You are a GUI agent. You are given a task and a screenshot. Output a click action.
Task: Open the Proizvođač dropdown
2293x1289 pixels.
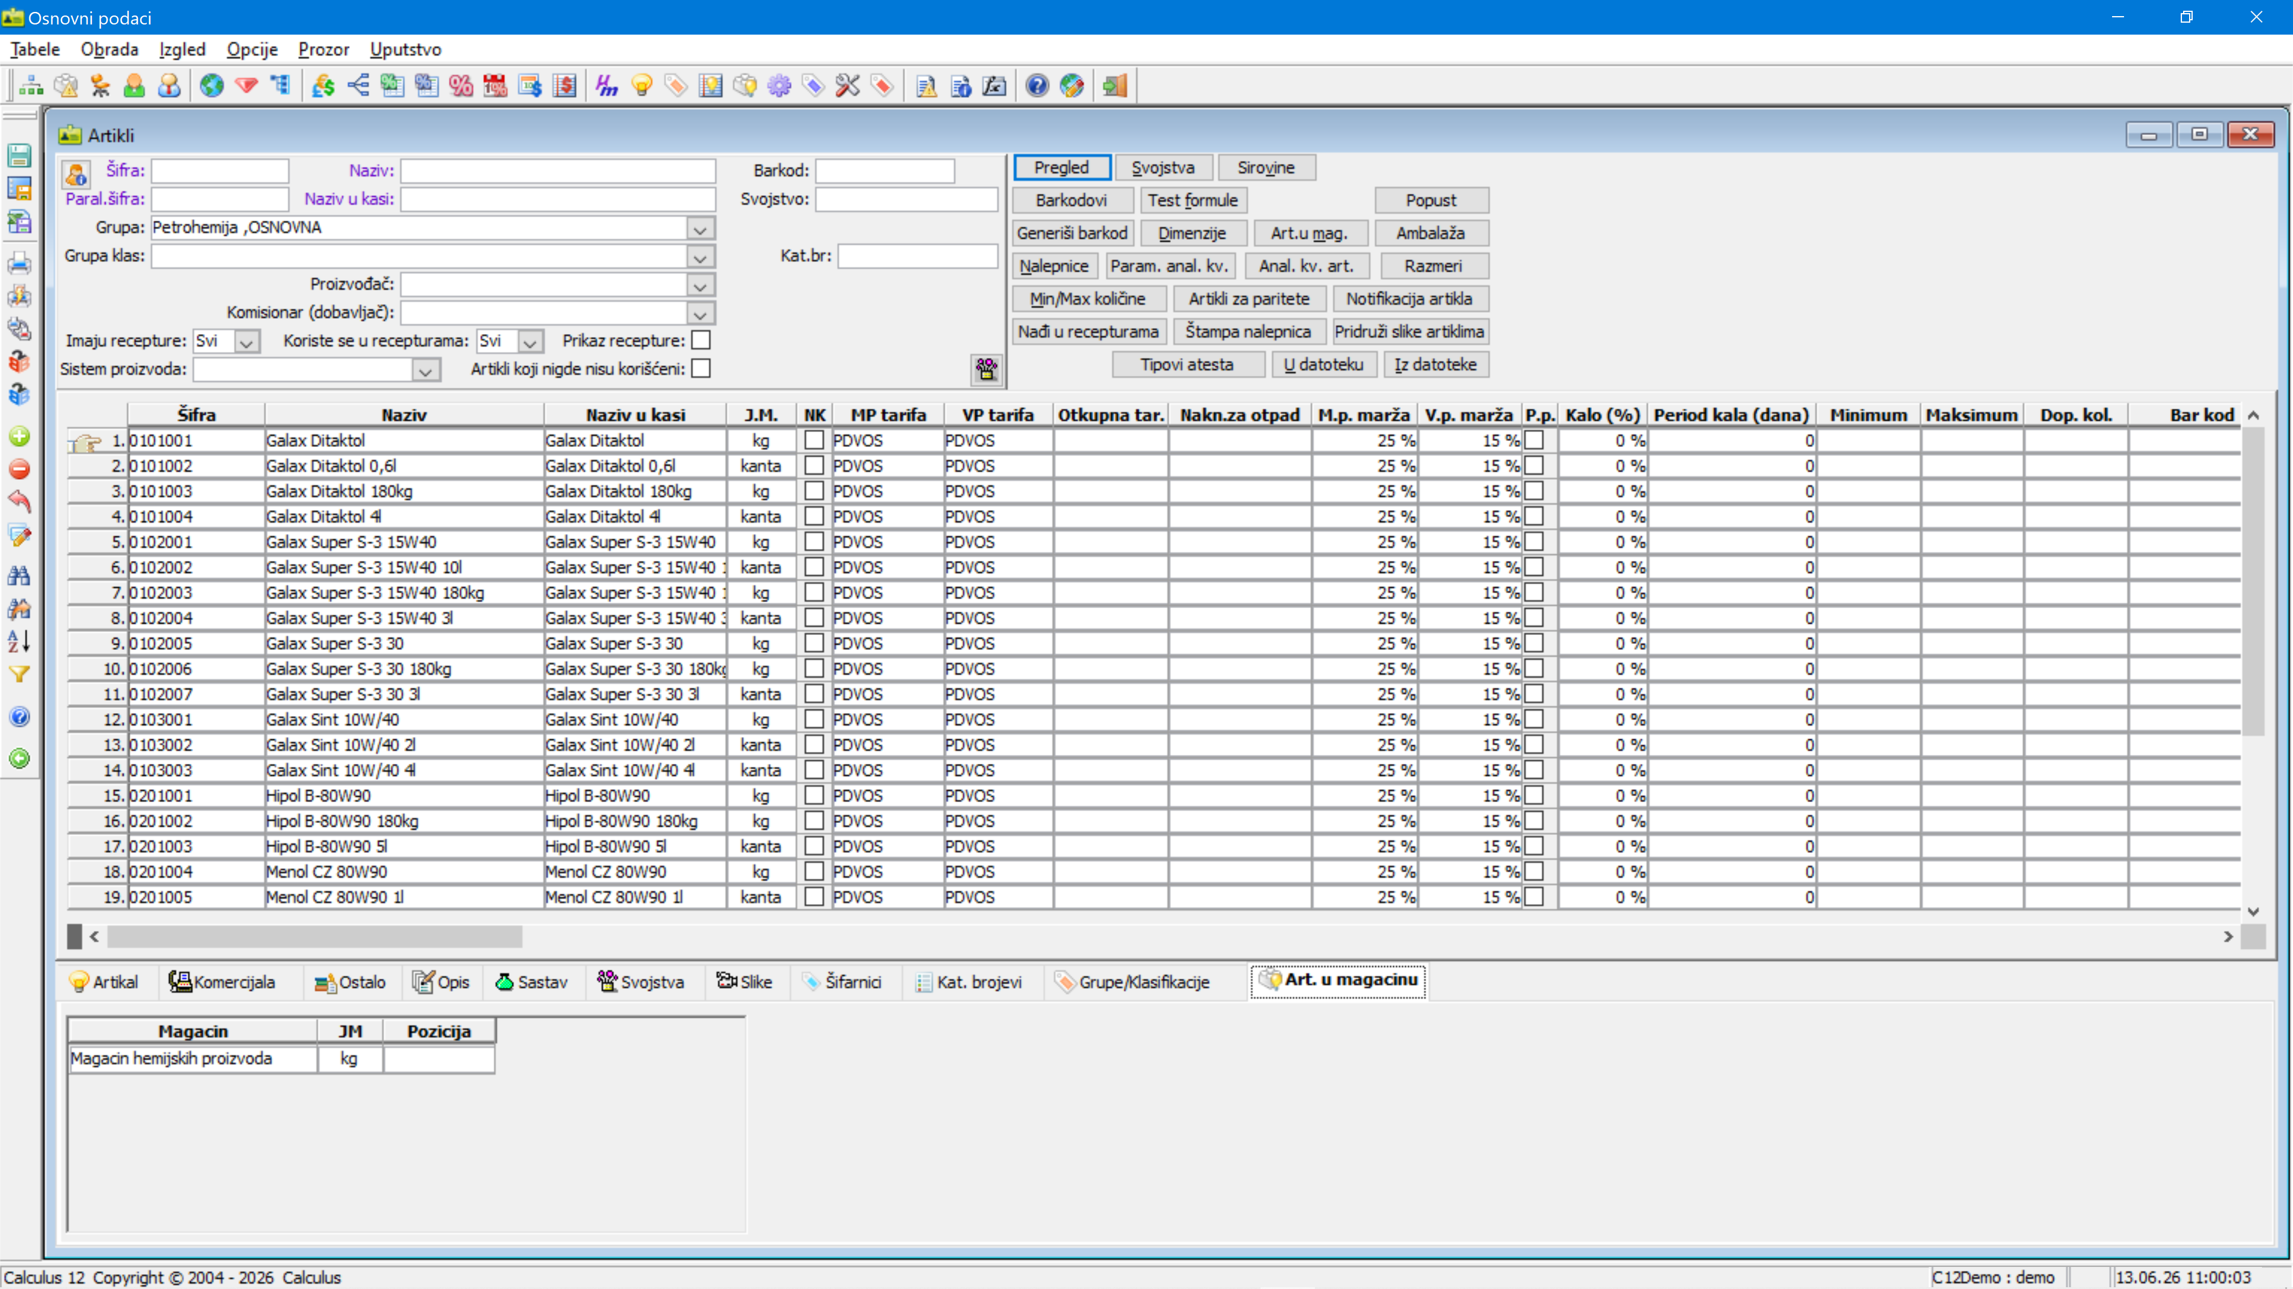(700, 286)
